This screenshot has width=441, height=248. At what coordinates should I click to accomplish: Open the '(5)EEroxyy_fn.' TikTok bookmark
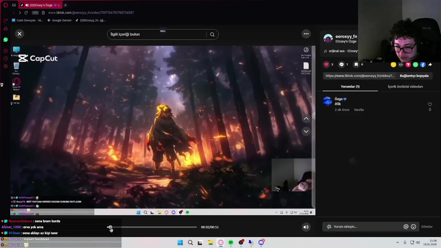91,20
